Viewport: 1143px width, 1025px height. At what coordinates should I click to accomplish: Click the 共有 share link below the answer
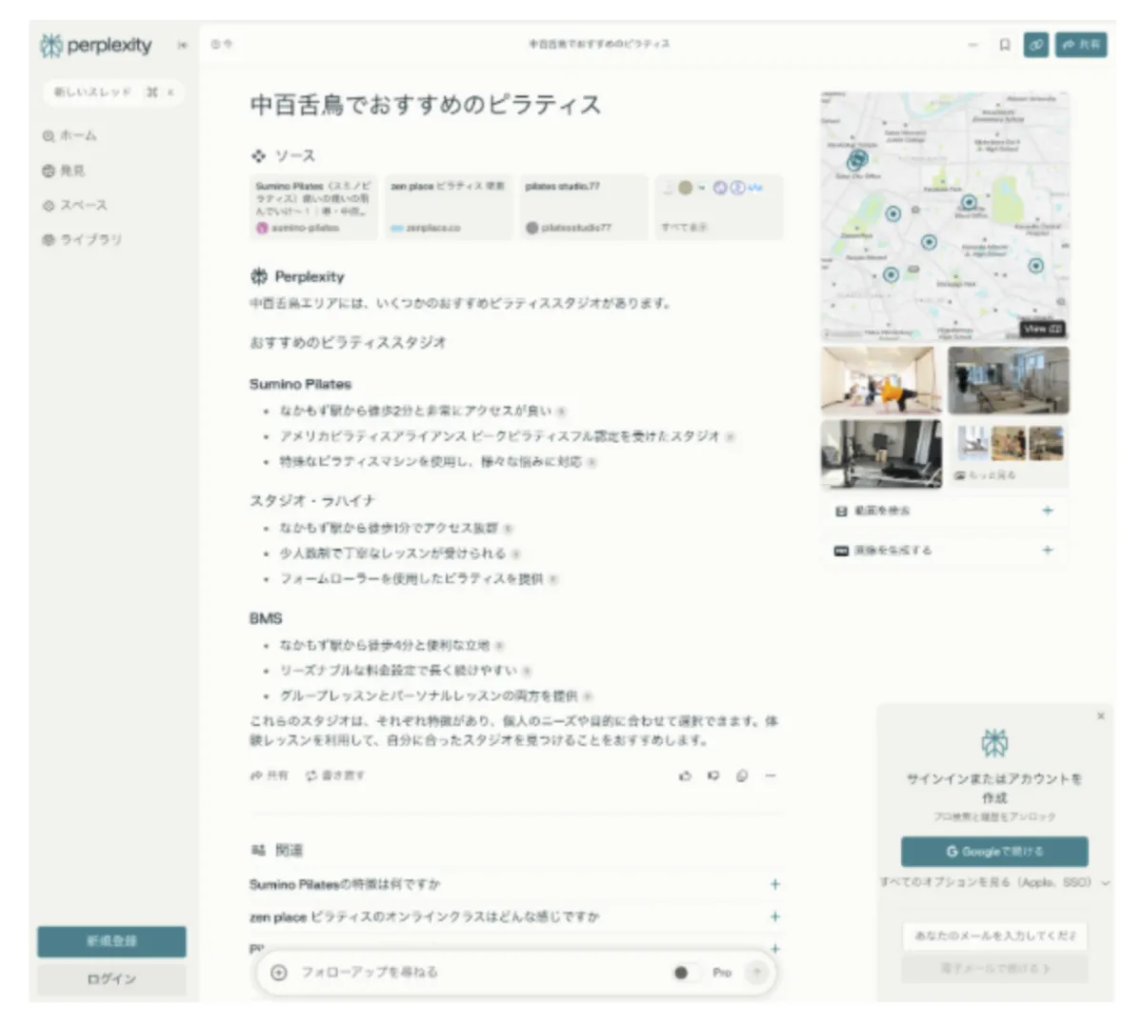pos(269,775)
